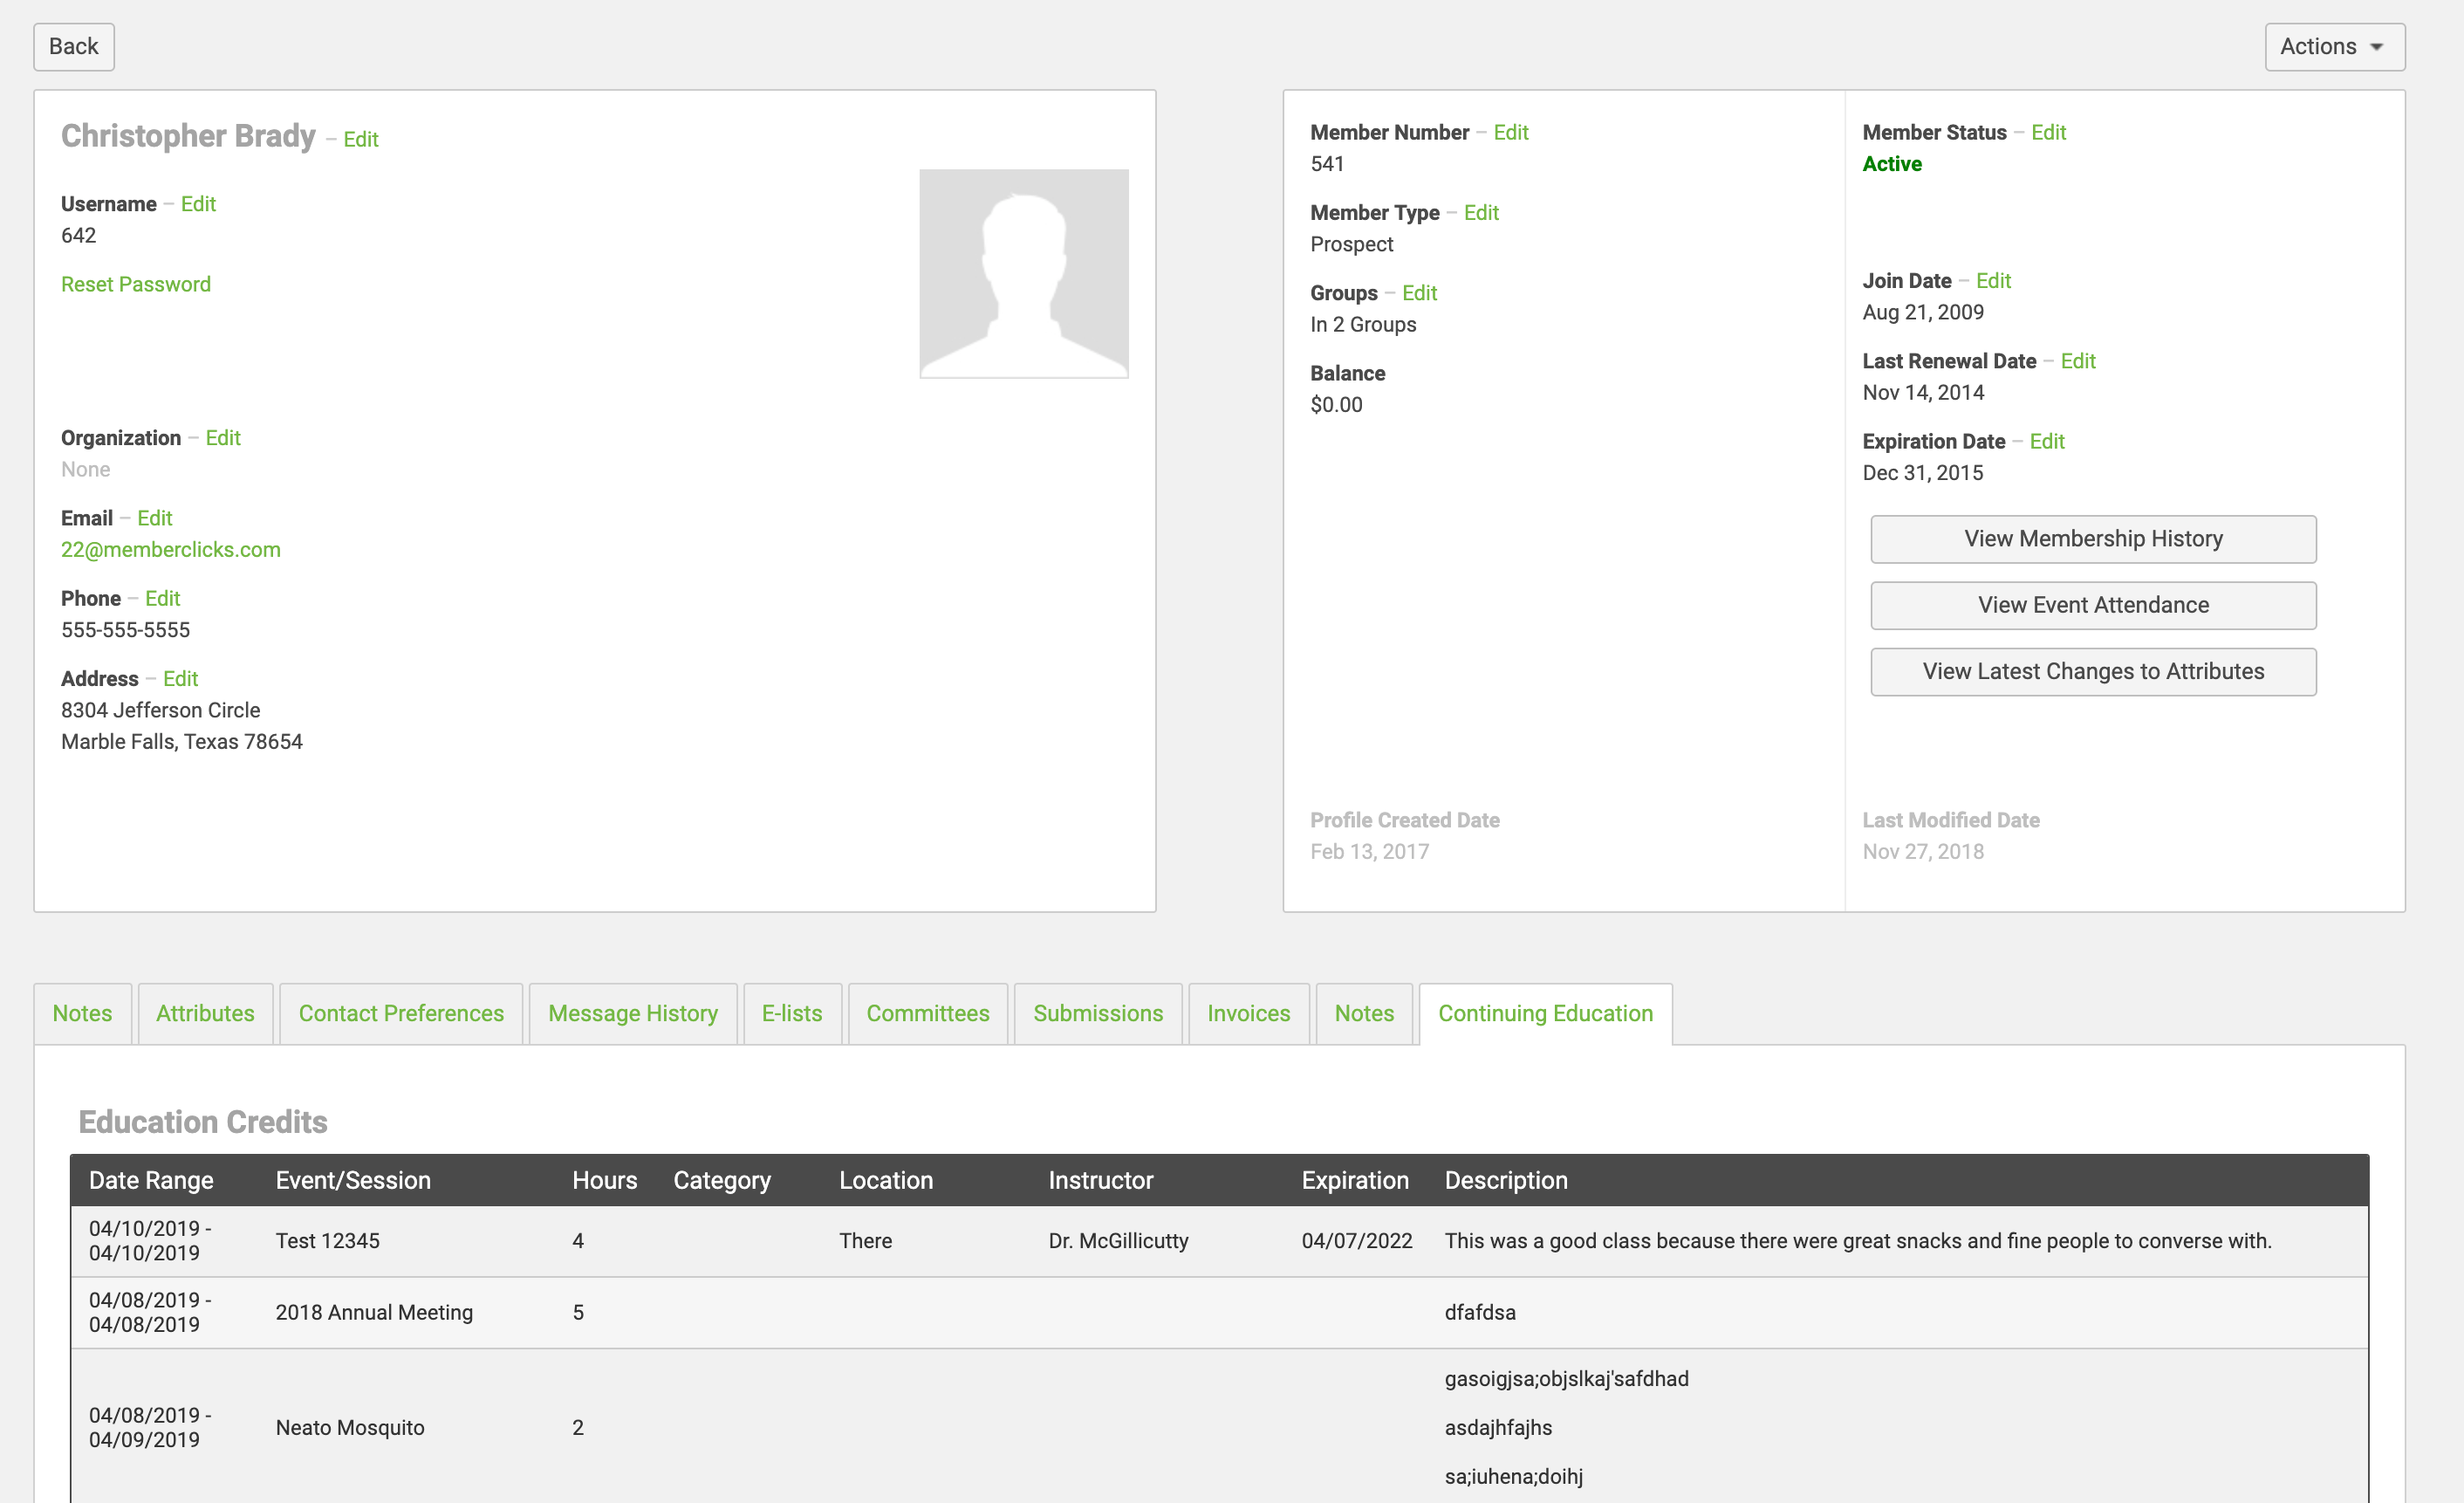Click the profile photo placeholder
Screen dimensions: 2464x1503
pyautogui.click(x=1023, y=273)
